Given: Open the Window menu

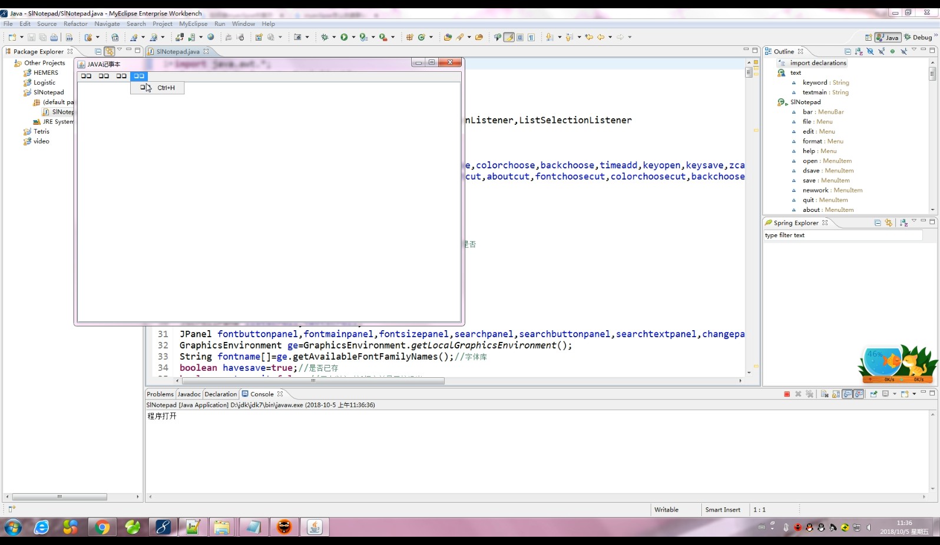Looking at the screenshot, I should click(x=243, y=24).
